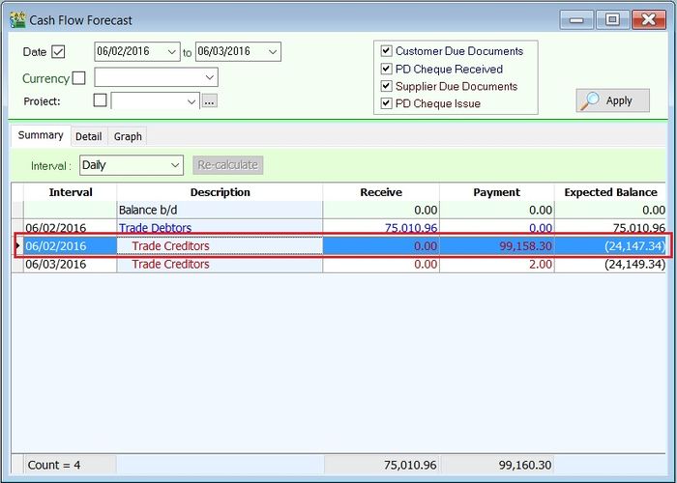
Task: Switch to the Detail tab
Action: tap(88, 136)
